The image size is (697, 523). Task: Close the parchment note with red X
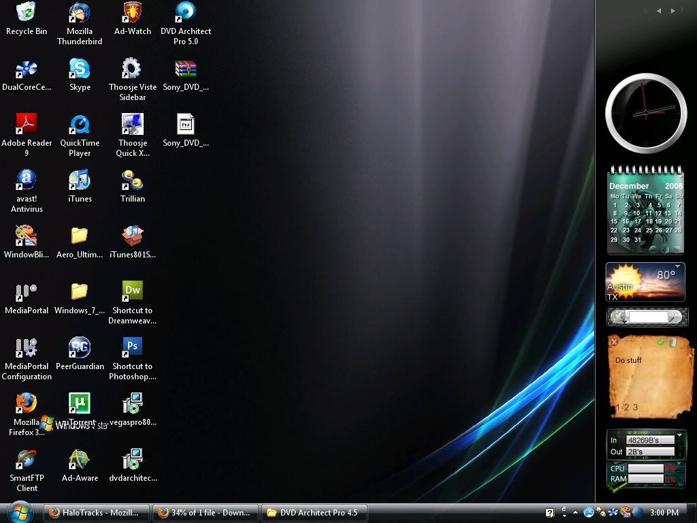[615, 342]
